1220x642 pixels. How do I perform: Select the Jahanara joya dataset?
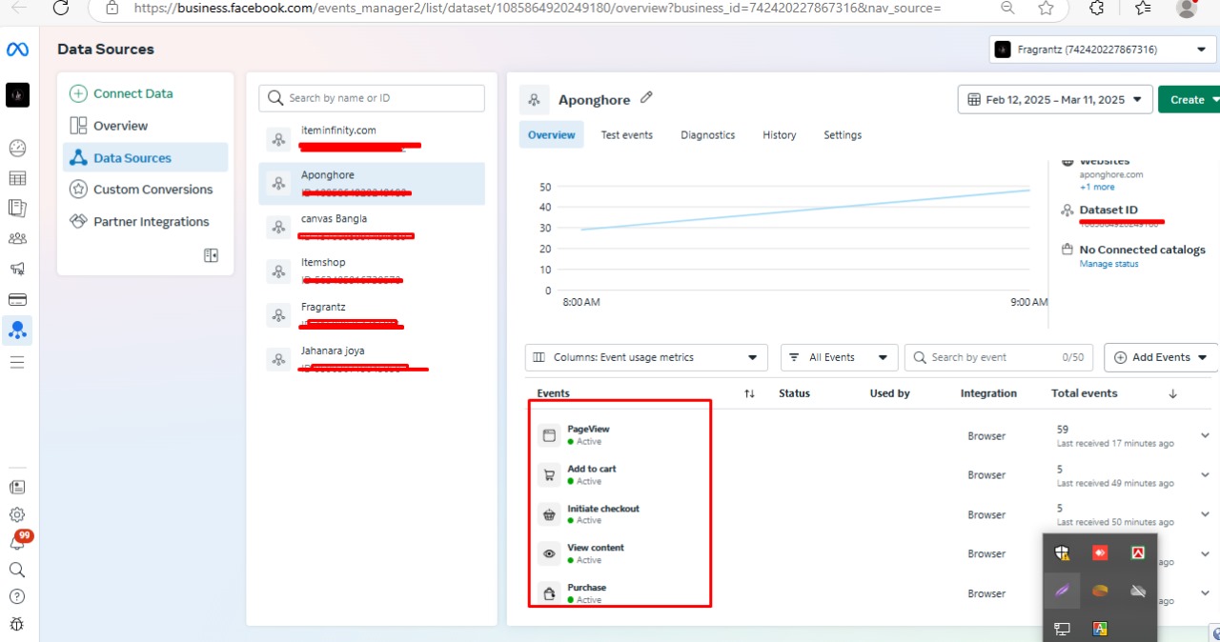(372, 359)
